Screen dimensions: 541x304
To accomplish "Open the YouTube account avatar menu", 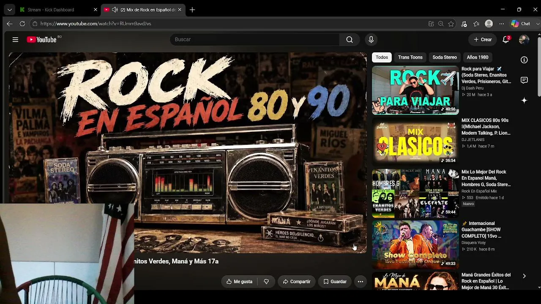I will (524, 39).
